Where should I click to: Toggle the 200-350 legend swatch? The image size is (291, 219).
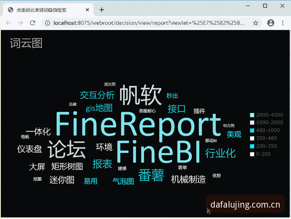click(252, 146)
